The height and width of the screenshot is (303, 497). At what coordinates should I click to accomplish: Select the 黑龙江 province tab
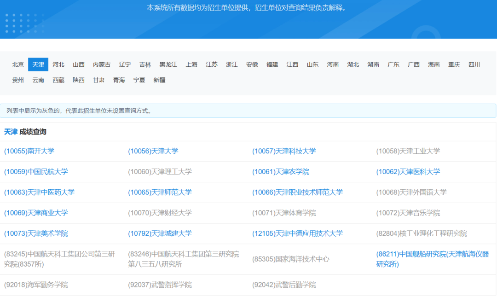pyautogui.click(x=168, y=64)
